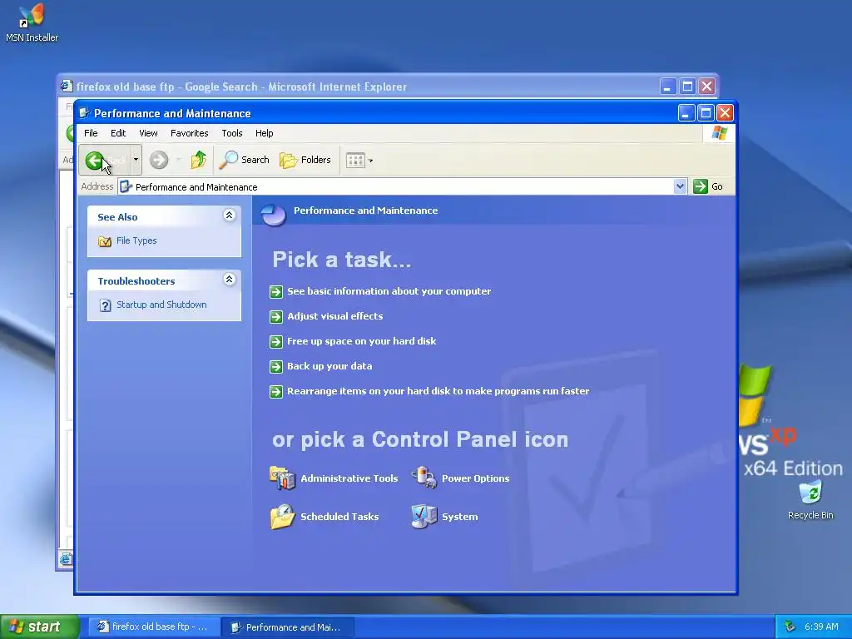Image resolution: width=852 pixels, height=639 pixels.
Task: Click arrow icon beside Back up your data
Action: point(276,367)
